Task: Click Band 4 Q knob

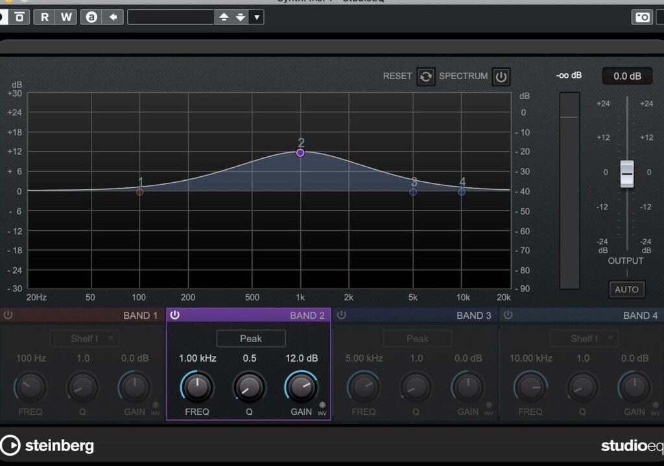Action: tap(582, 387)
